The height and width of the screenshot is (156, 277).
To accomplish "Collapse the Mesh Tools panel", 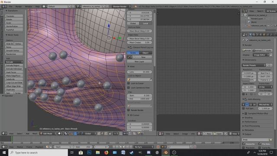I will point(6,35).
